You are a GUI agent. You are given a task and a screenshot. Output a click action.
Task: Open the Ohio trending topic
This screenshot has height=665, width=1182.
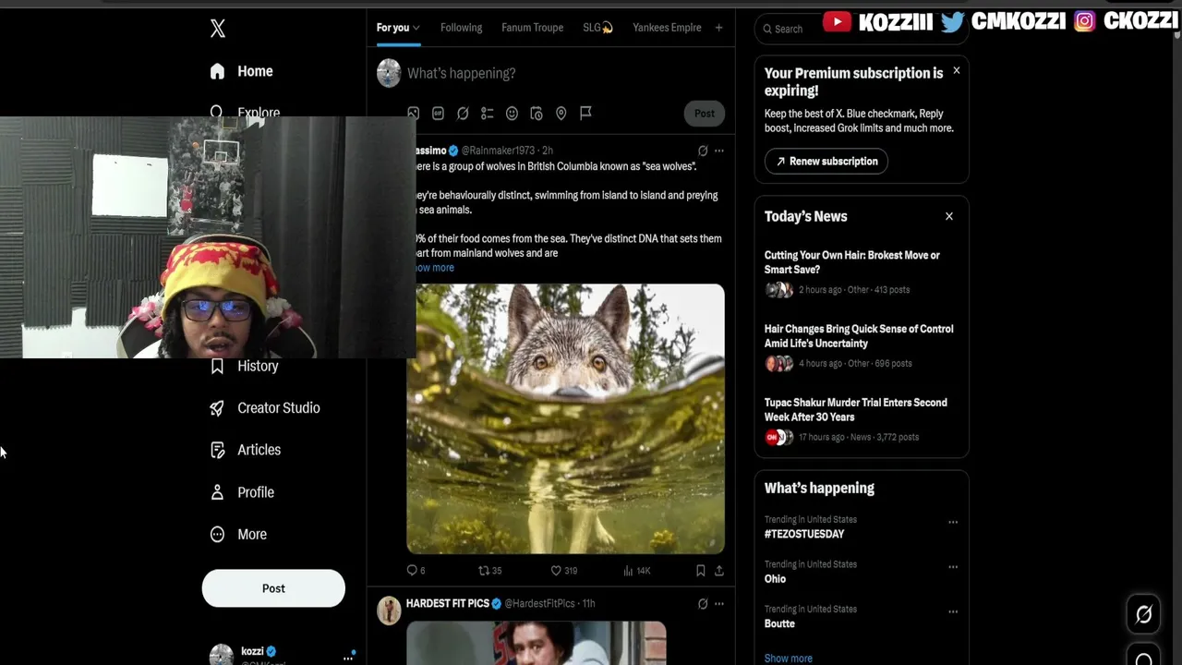(x=776, y=579)
